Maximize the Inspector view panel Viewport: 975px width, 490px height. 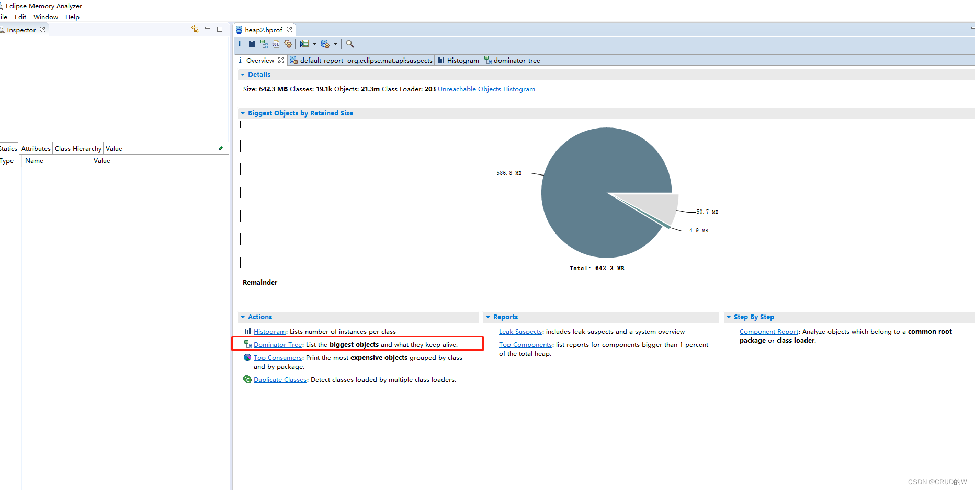pyautogui.click(x=220, y=29)
